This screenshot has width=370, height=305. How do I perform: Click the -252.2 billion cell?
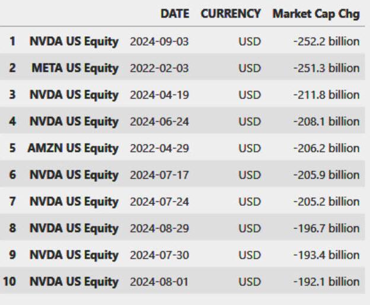326,42
